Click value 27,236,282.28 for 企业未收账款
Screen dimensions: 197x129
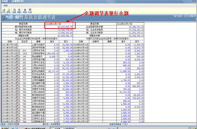pyautogui.click(x=136, y=30)
